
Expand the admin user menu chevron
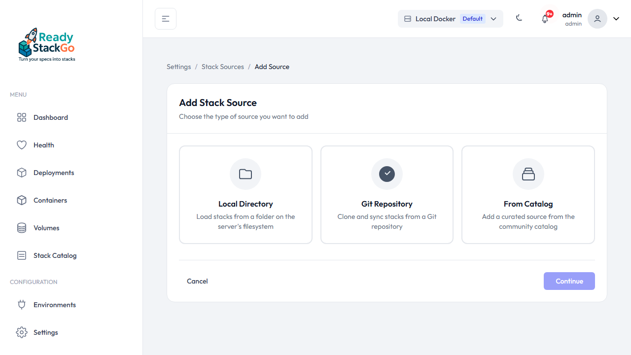tap(616, 19)
